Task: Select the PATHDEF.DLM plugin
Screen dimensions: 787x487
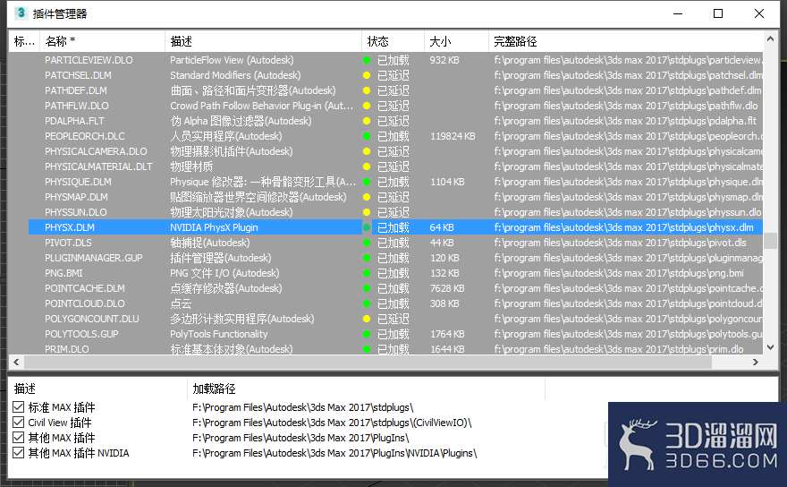Action: click(x=75, y=90)
